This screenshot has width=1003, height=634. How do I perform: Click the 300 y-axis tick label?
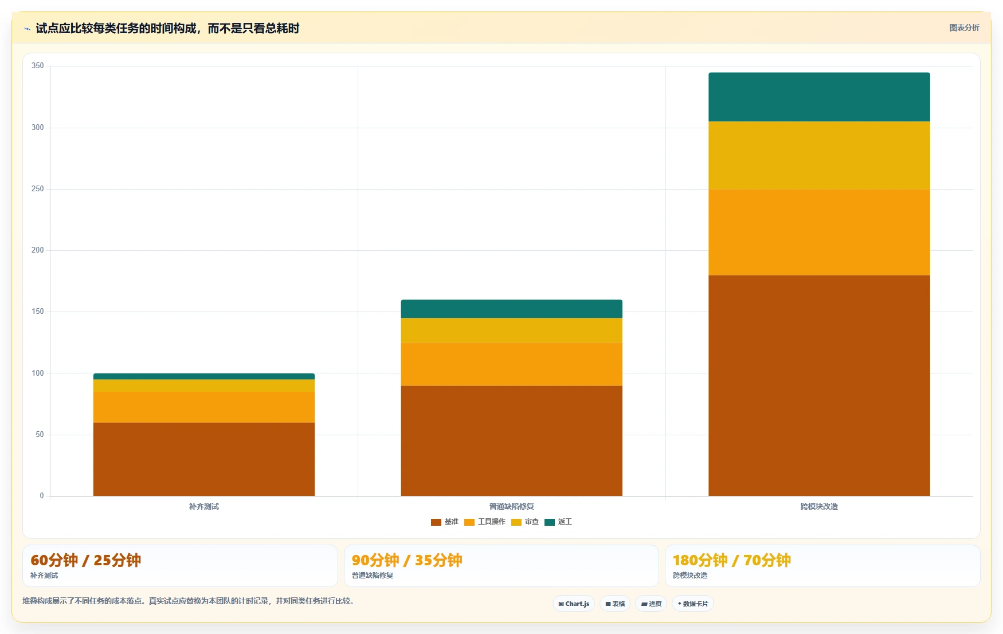pyautogui.click(x=38, y=128)
